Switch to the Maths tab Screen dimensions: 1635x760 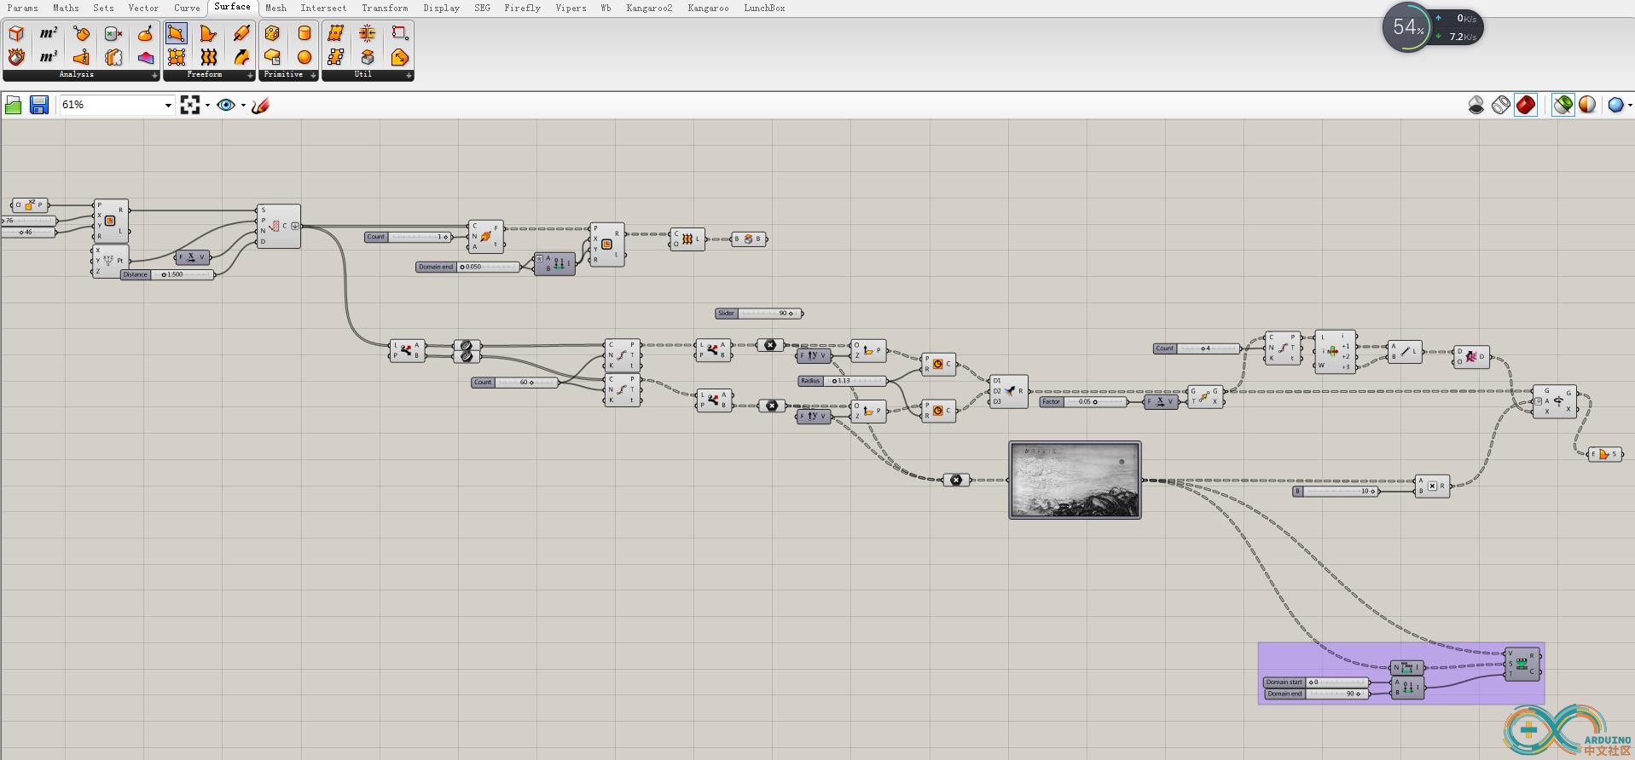tap(66, 8)
